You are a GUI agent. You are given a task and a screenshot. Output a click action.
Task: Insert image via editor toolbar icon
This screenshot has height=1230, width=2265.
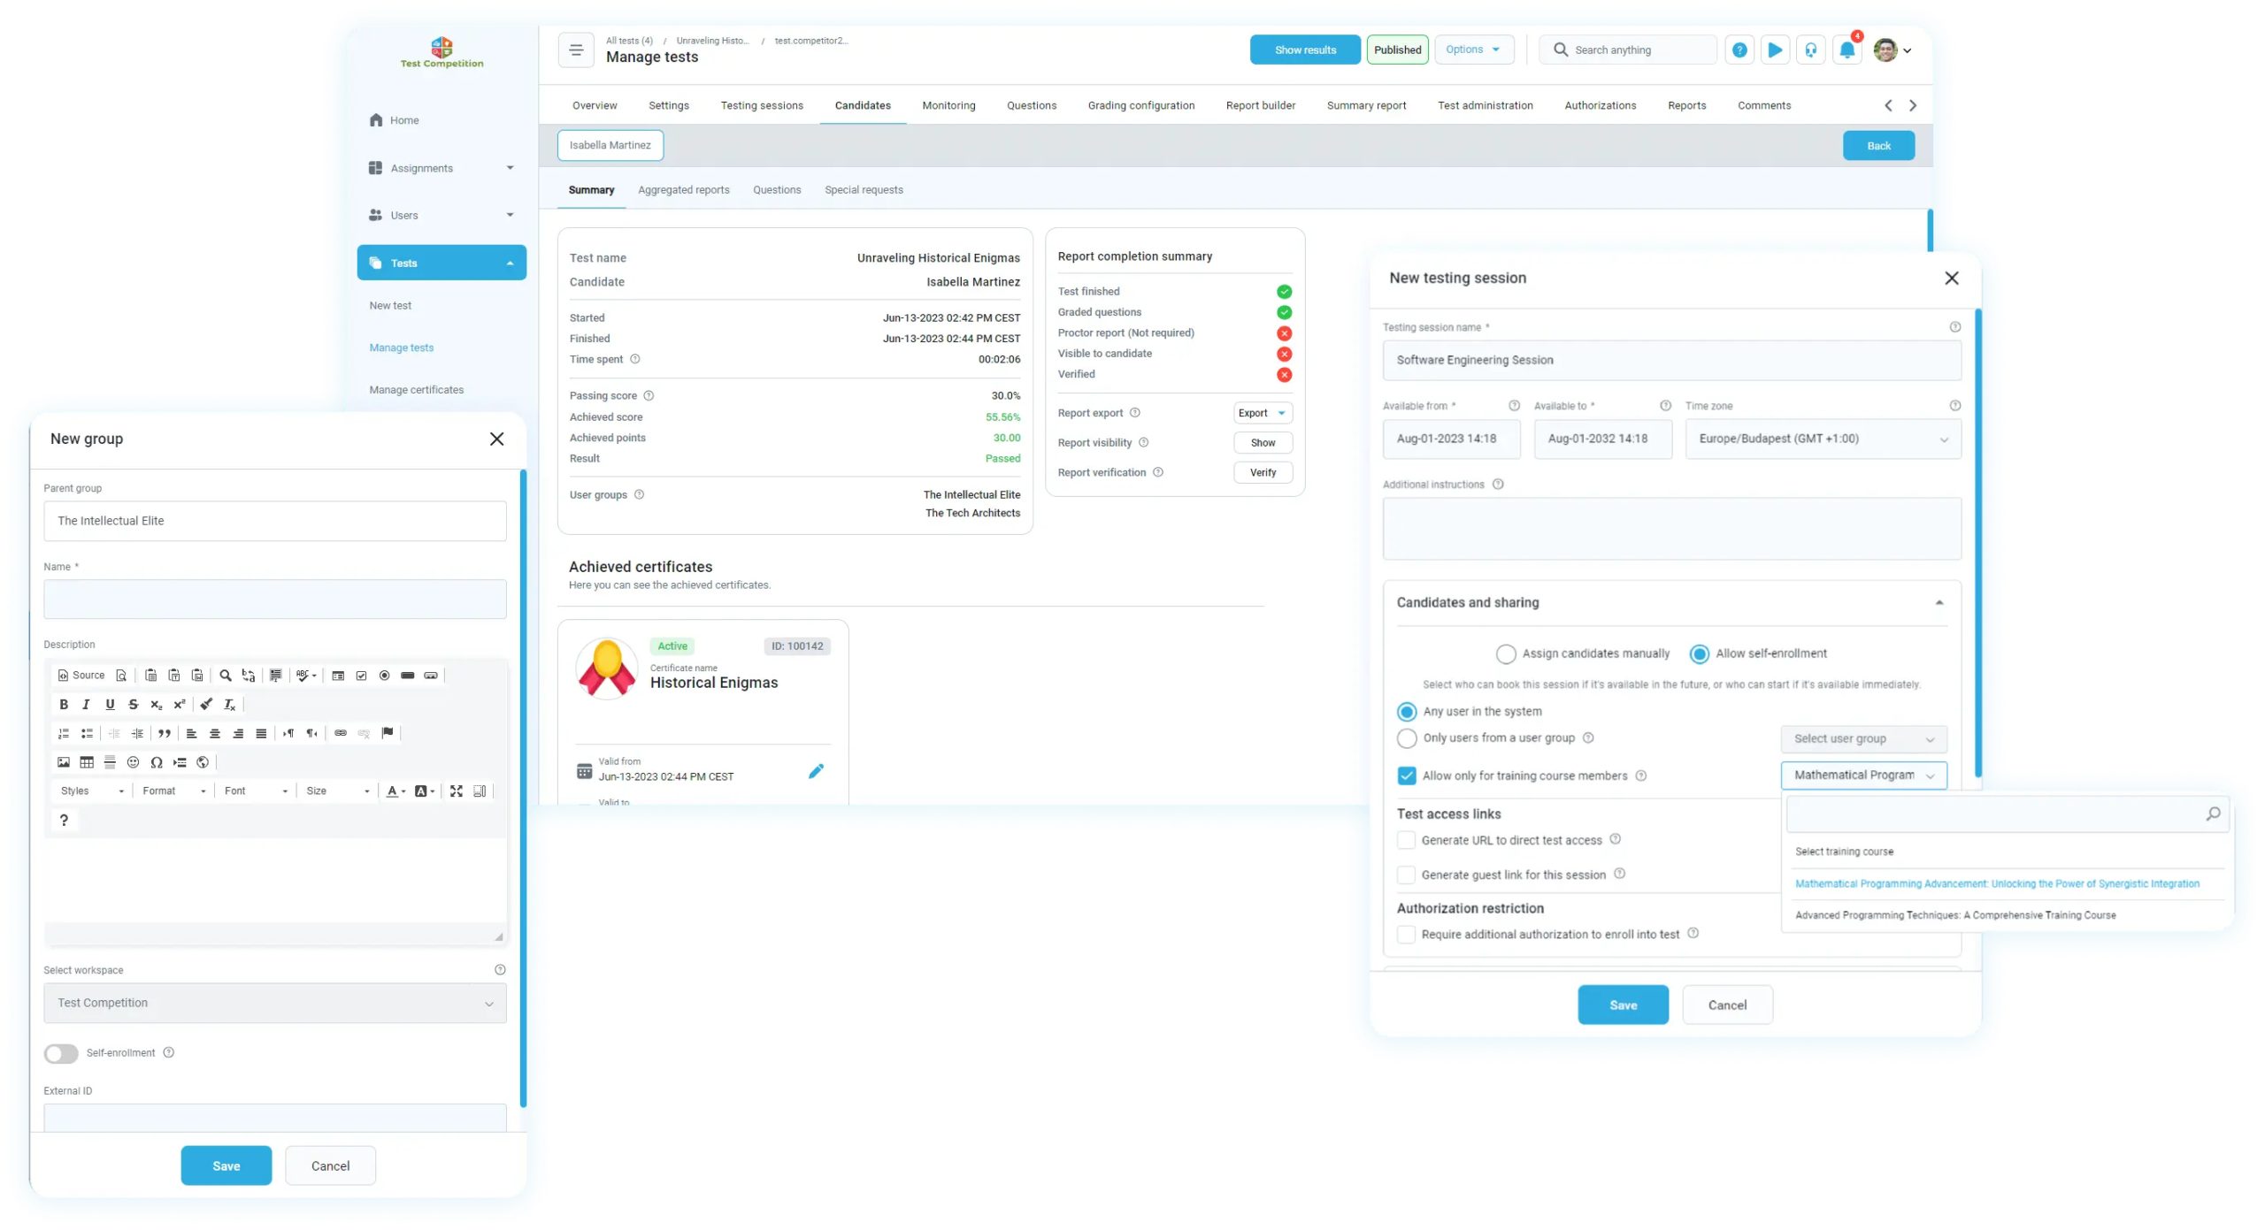[x=64, y=762]
